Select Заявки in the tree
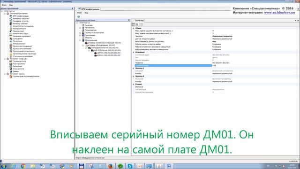 (15, 71)
